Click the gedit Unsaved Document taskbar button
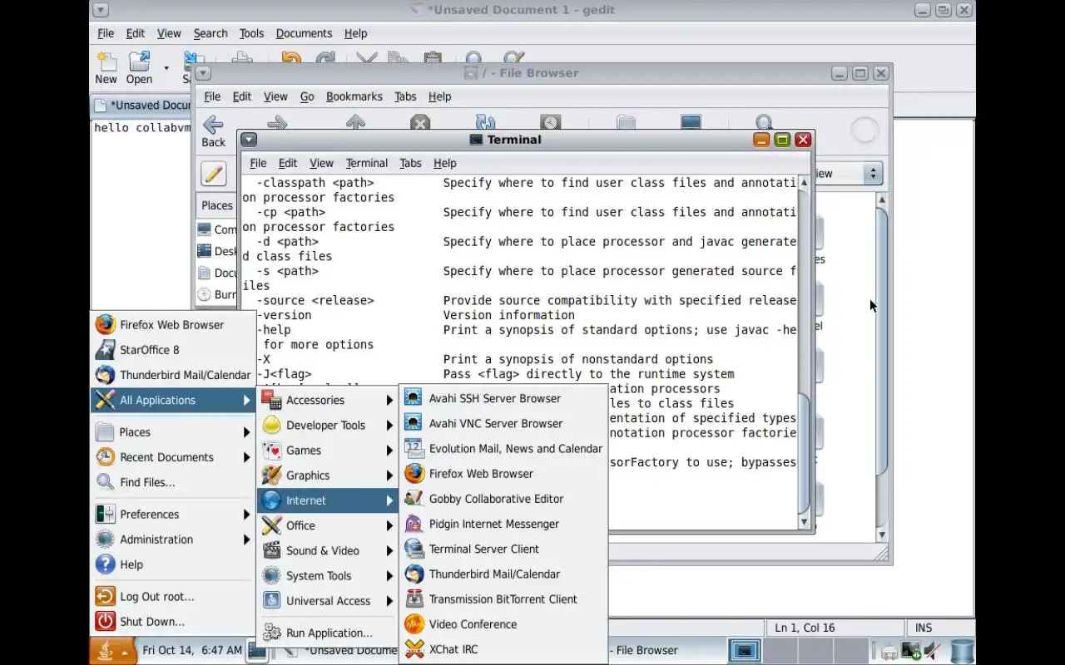The height and width of the screenshot is (665, 1065). coord(340,651)
